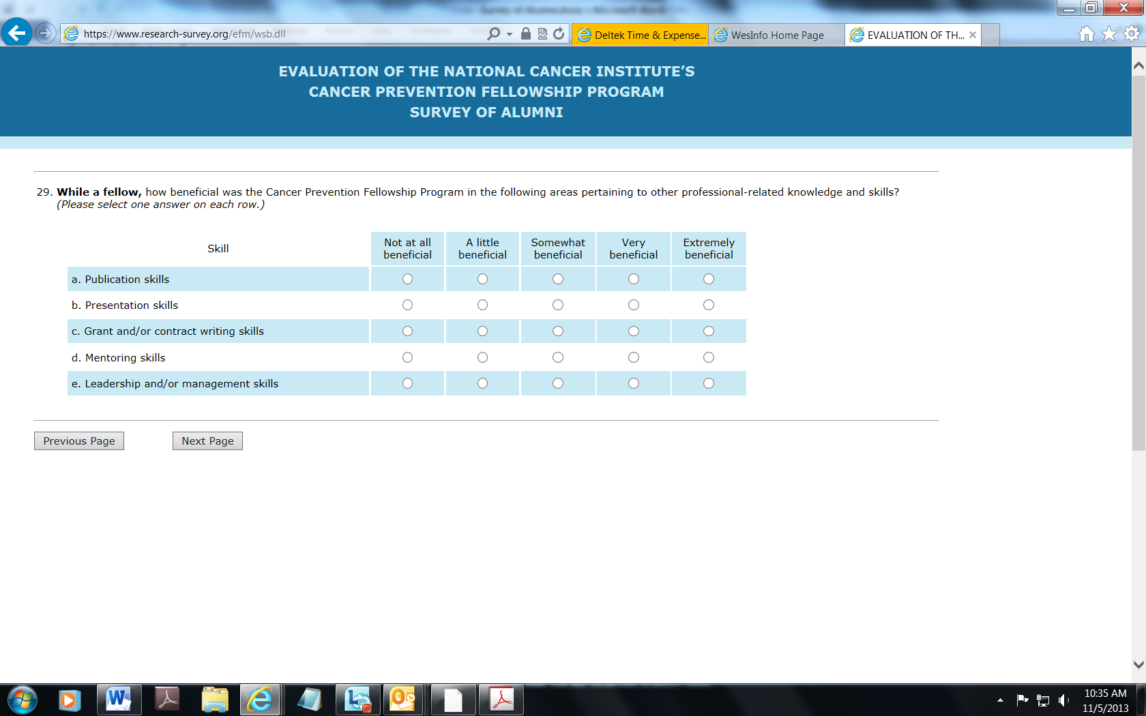Image resolution: width=1146 pixels, height=716 pixels.
Task: Choose 'Extremely beneficial' for Leadership and/or management skills
Action: [x=709, y=383]
